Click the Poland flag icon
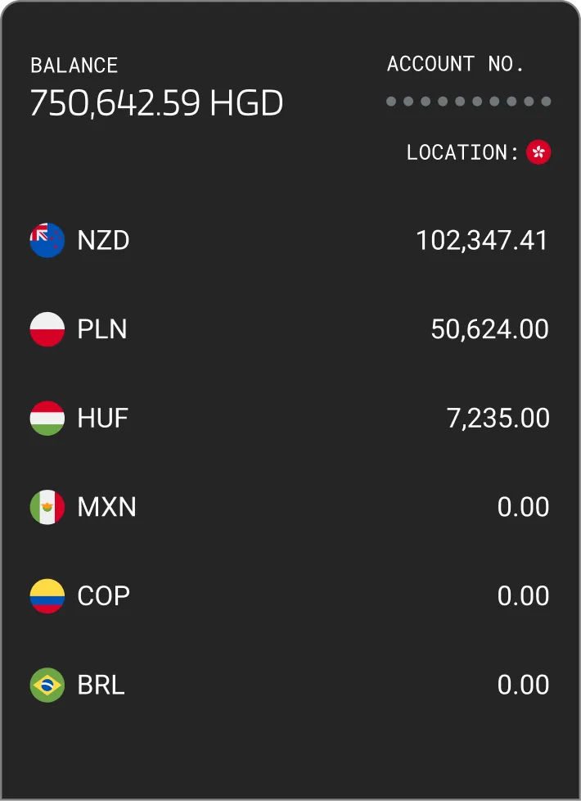This screenshot has width=581, height=801. tap(47, 329)
